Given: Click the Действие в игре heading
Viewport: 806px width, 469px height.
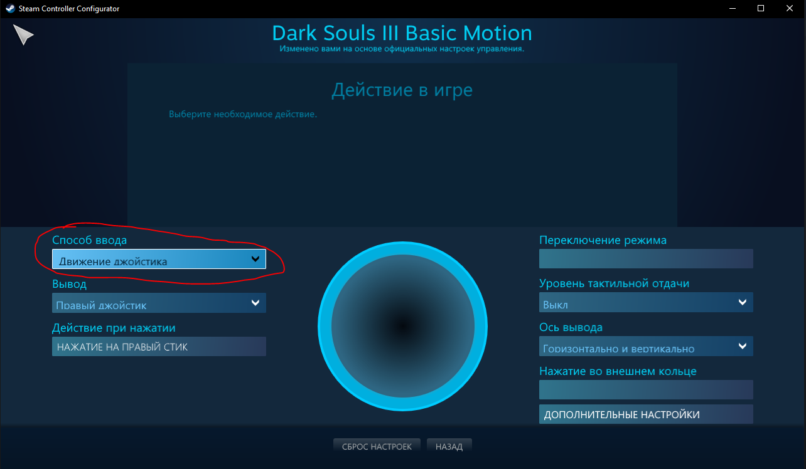Looking at the screenshot, I should click(402, 90).
